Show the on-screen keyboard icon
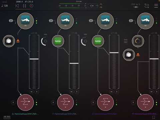Viewport: 160px width, 120px height. (x=7, y=117)
